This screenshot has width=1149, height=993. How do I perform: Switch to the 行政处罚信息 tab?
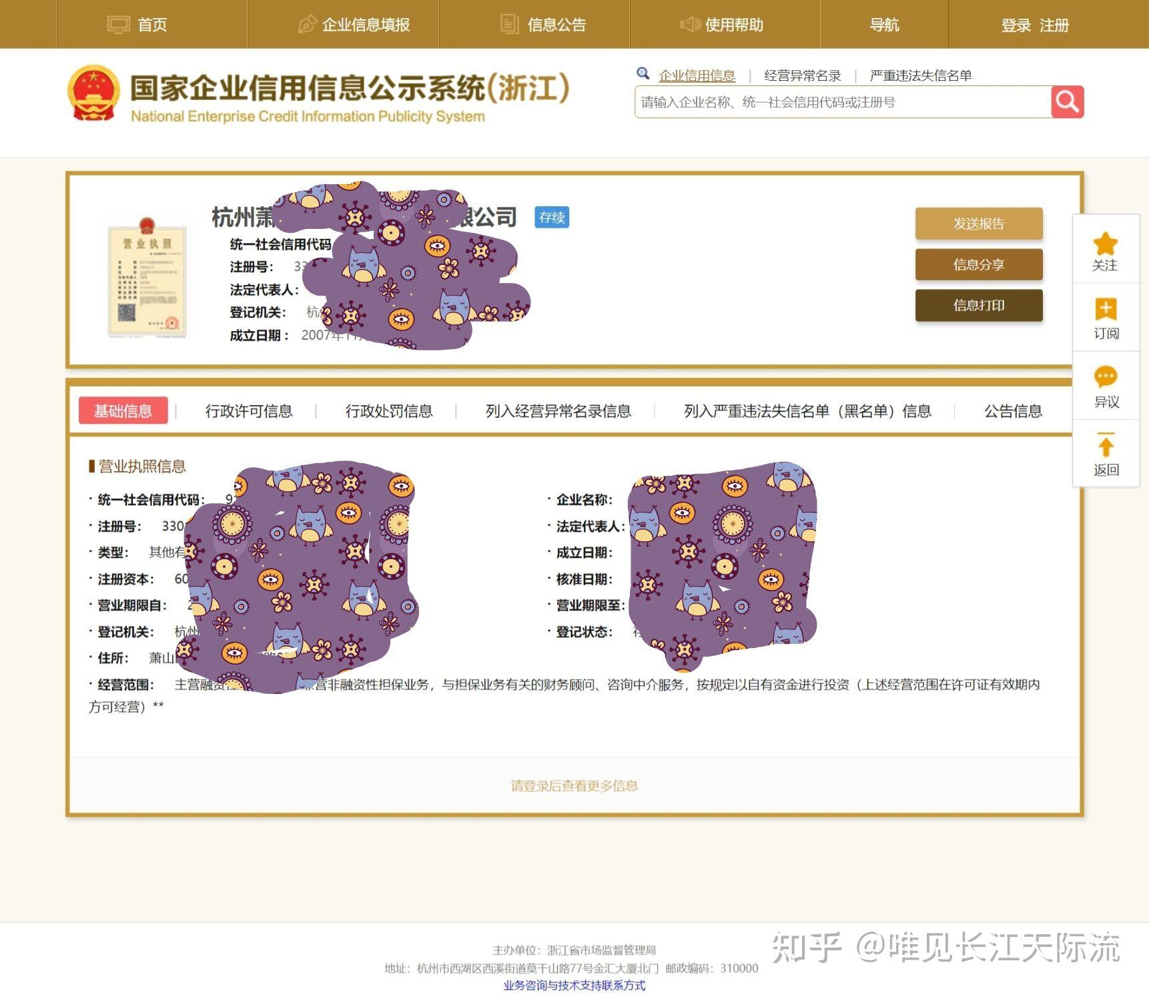389,411
